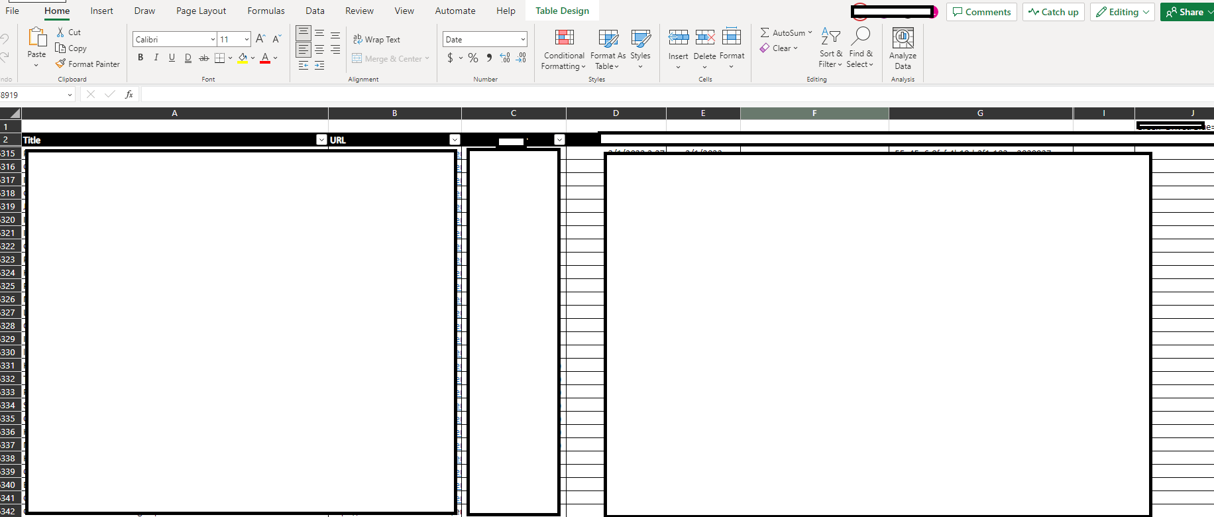This screenshot has height=517, width=1214.
Task: Open cell borders button
Action: click(220, 58)
